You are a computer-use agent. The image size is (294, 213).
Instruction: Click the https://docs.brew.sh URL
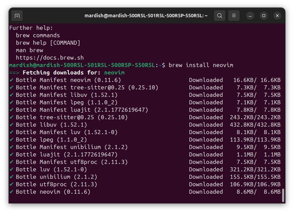50,58
